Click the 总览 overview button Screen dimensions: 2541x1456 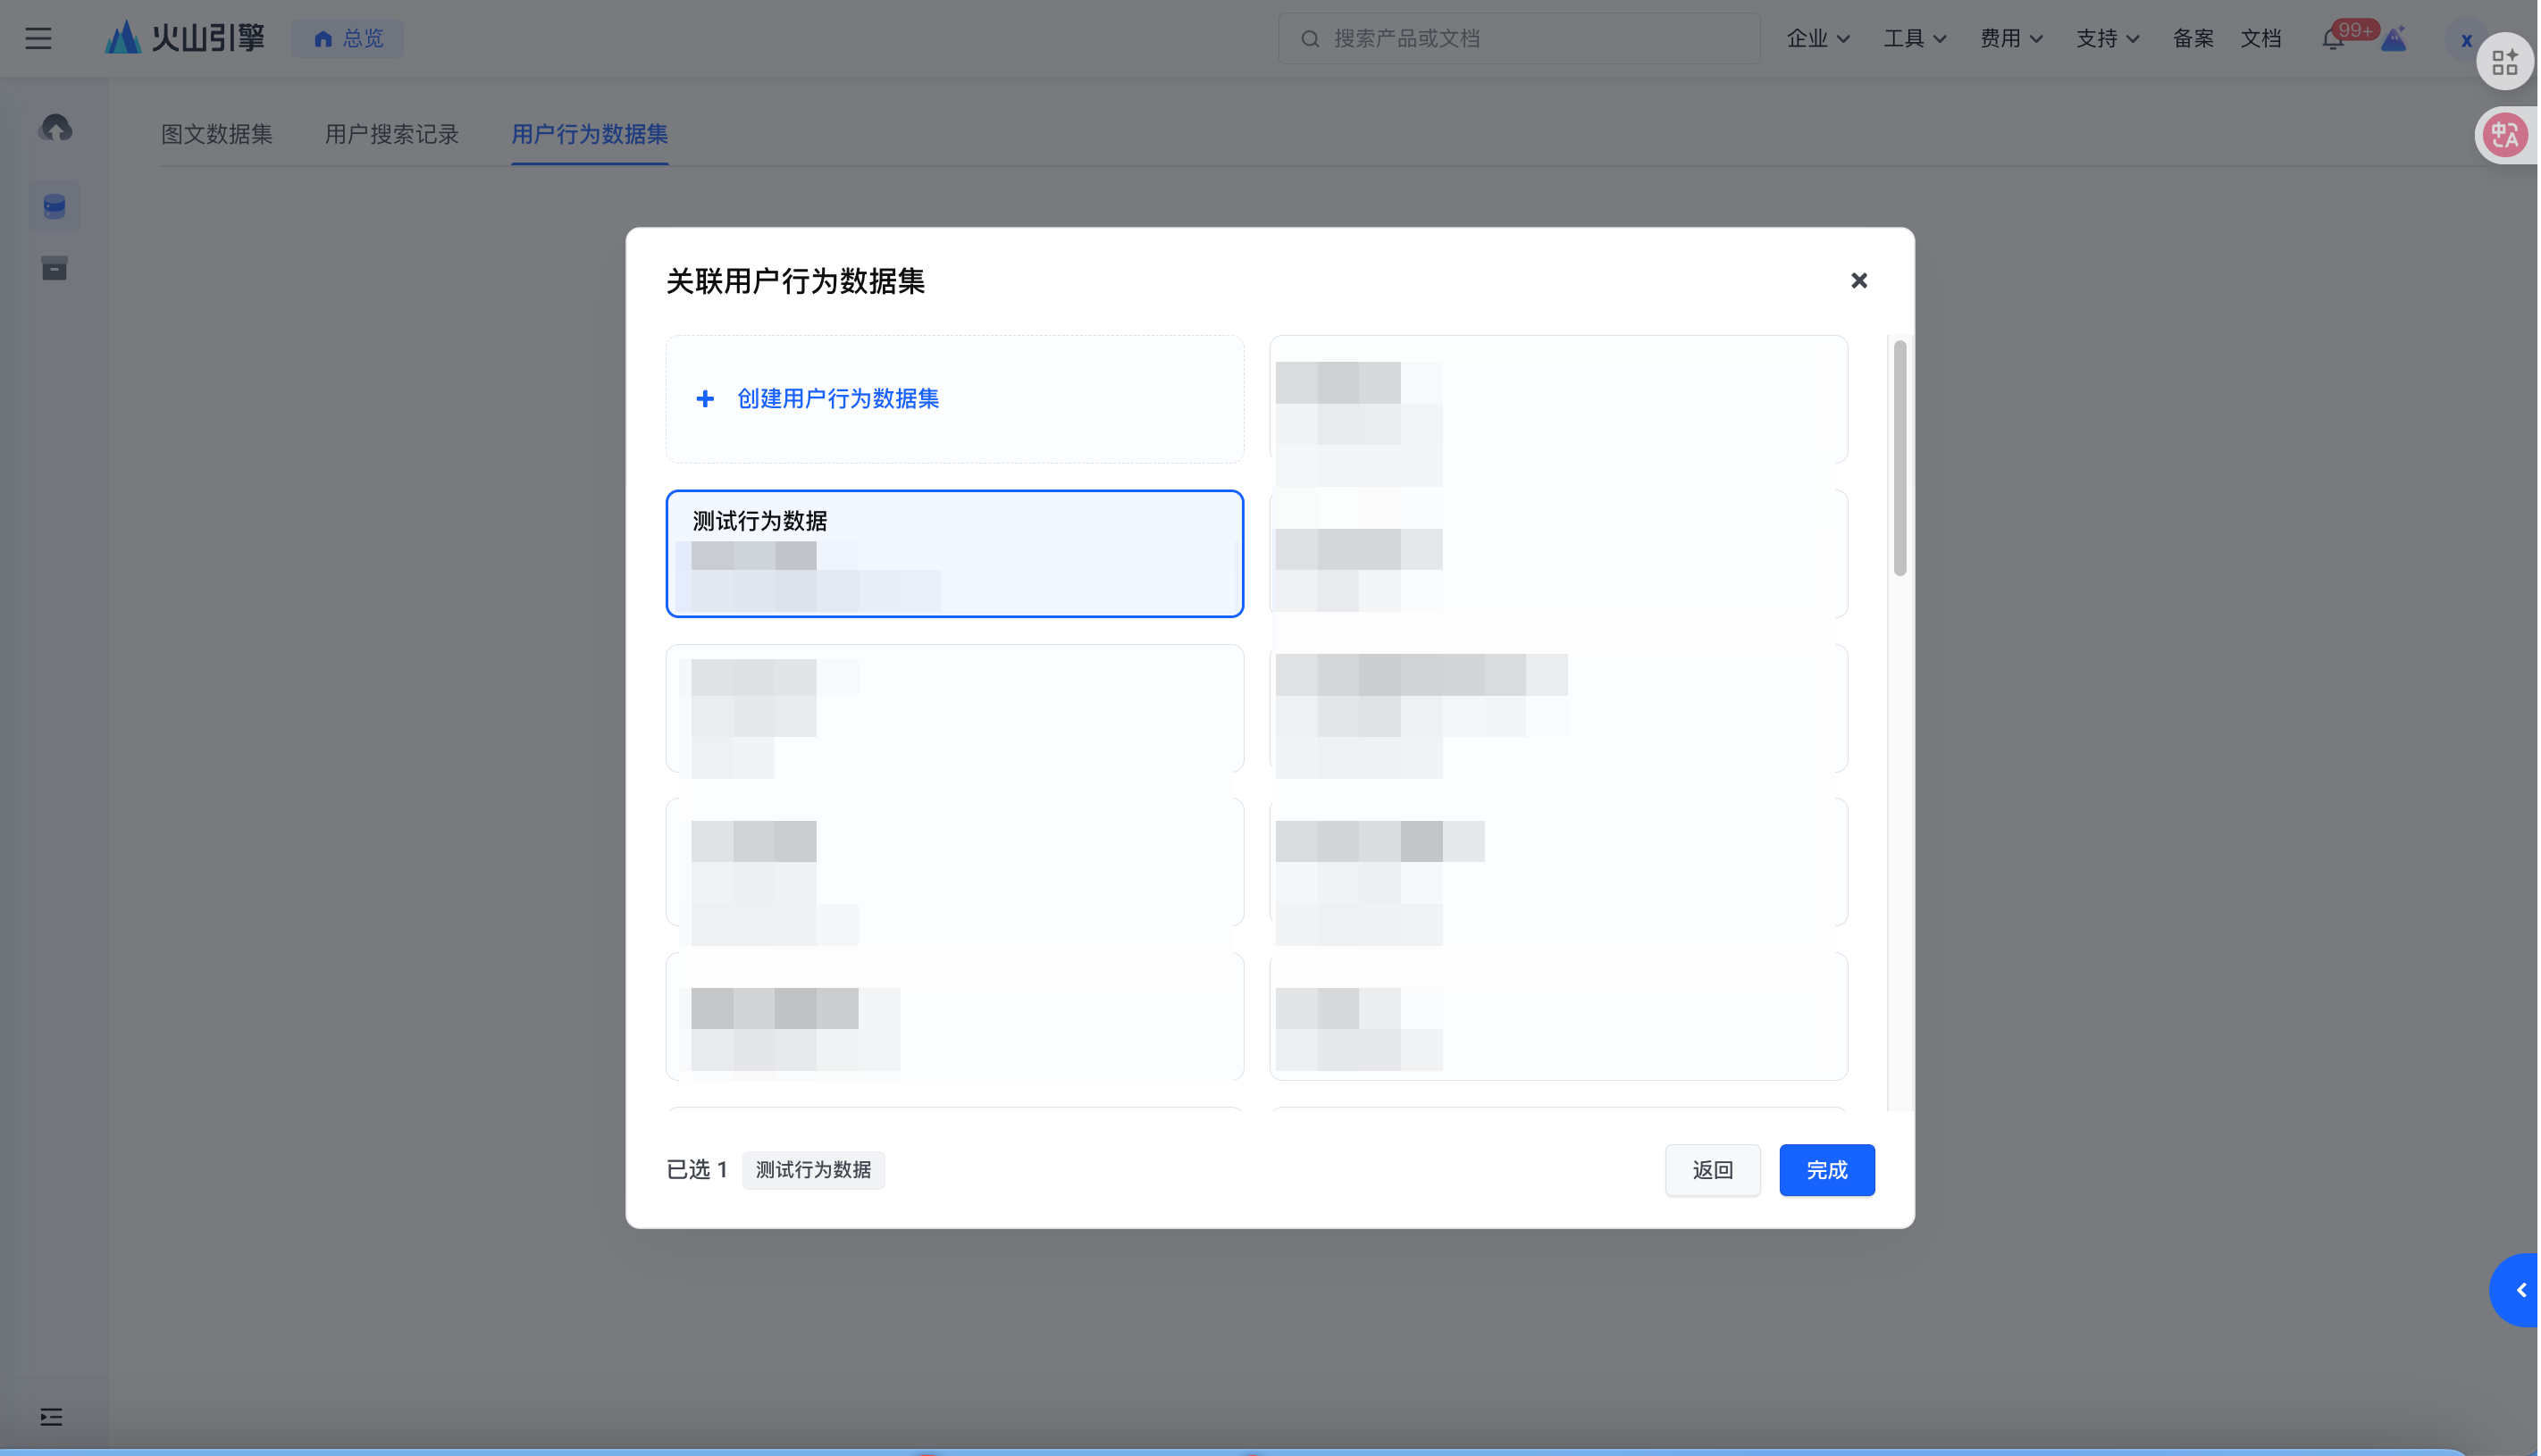(x=348, y=38)
